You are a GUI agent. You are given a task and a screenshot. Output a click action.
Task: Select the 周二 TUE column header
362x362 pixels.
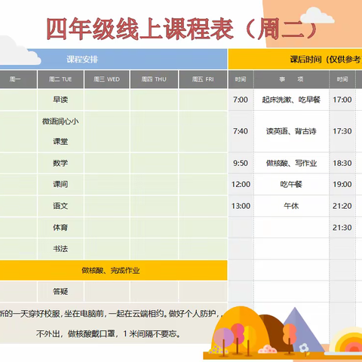(x=60, y=79)
